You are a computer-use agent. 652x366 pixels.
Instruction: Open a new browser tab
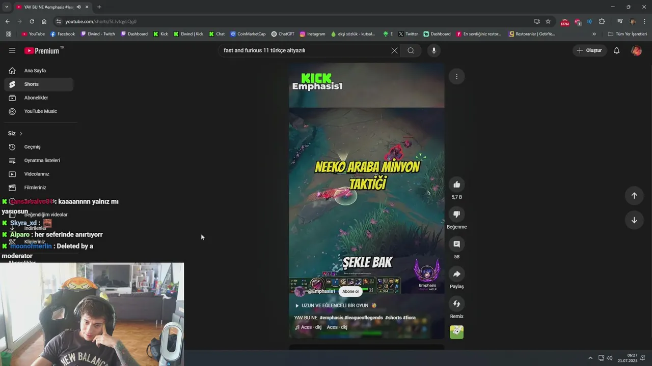99,7
